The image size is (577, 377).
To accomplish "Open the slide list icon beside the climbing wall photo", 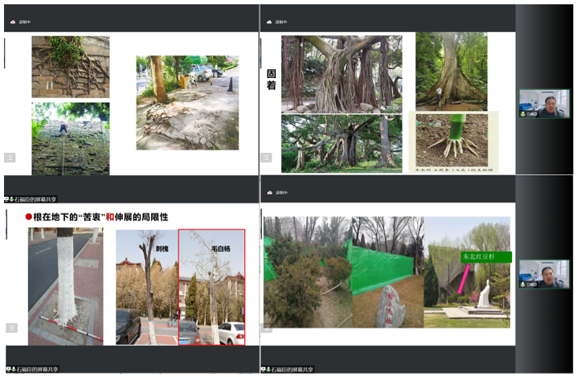I will tap(10, 158).
